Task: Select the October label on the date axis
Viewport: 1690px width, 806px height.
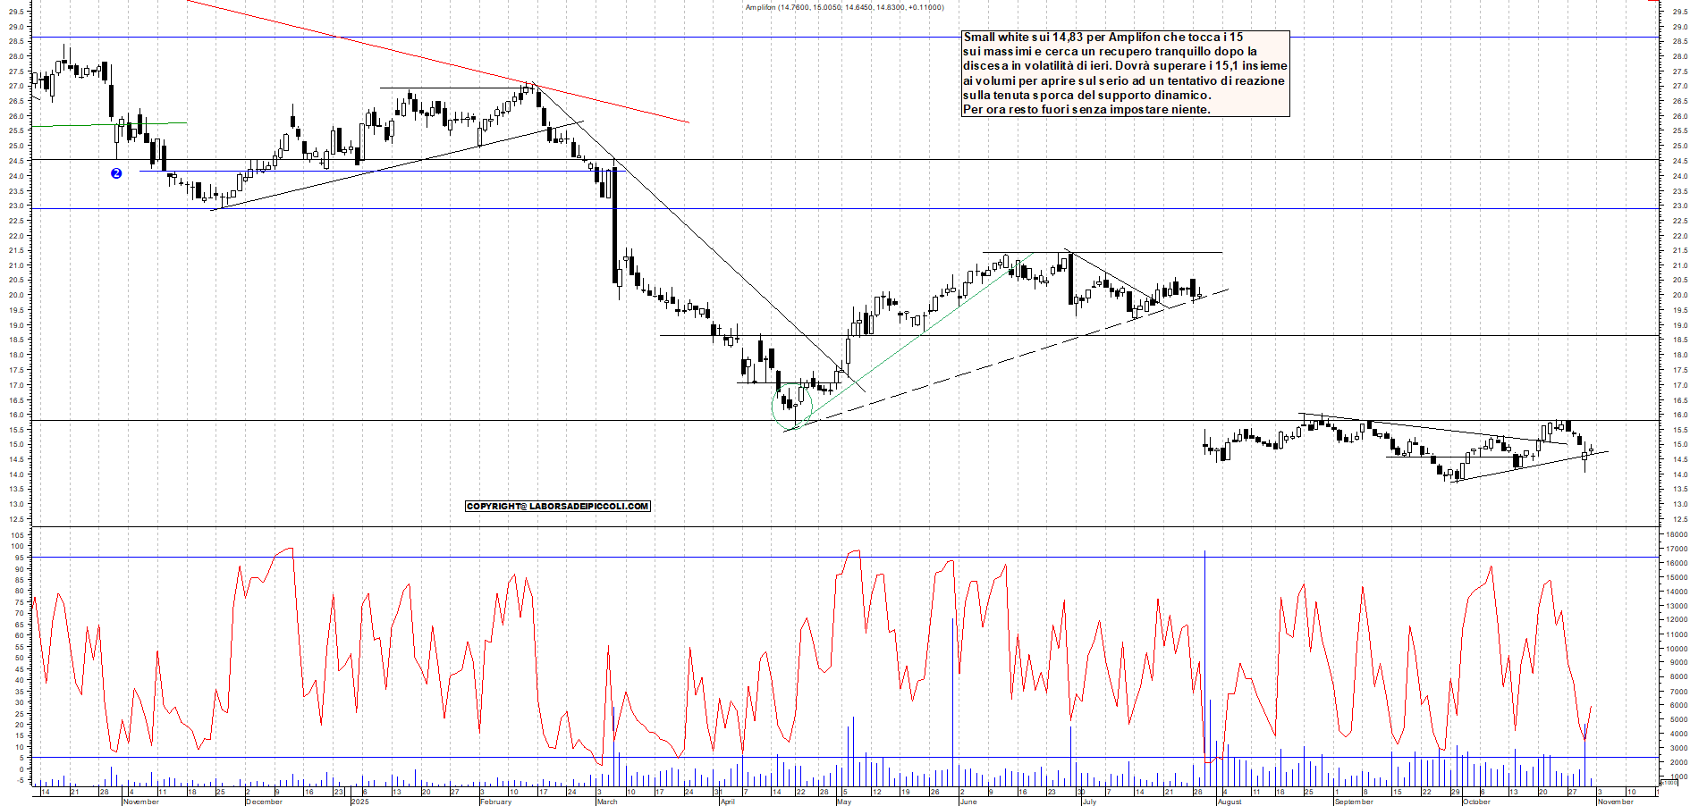Action: point(1475,802)
